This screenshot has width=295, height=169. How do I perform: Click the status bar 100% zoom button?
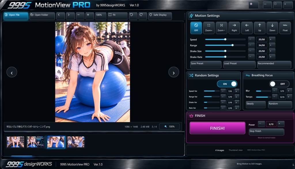click(169, 127)
